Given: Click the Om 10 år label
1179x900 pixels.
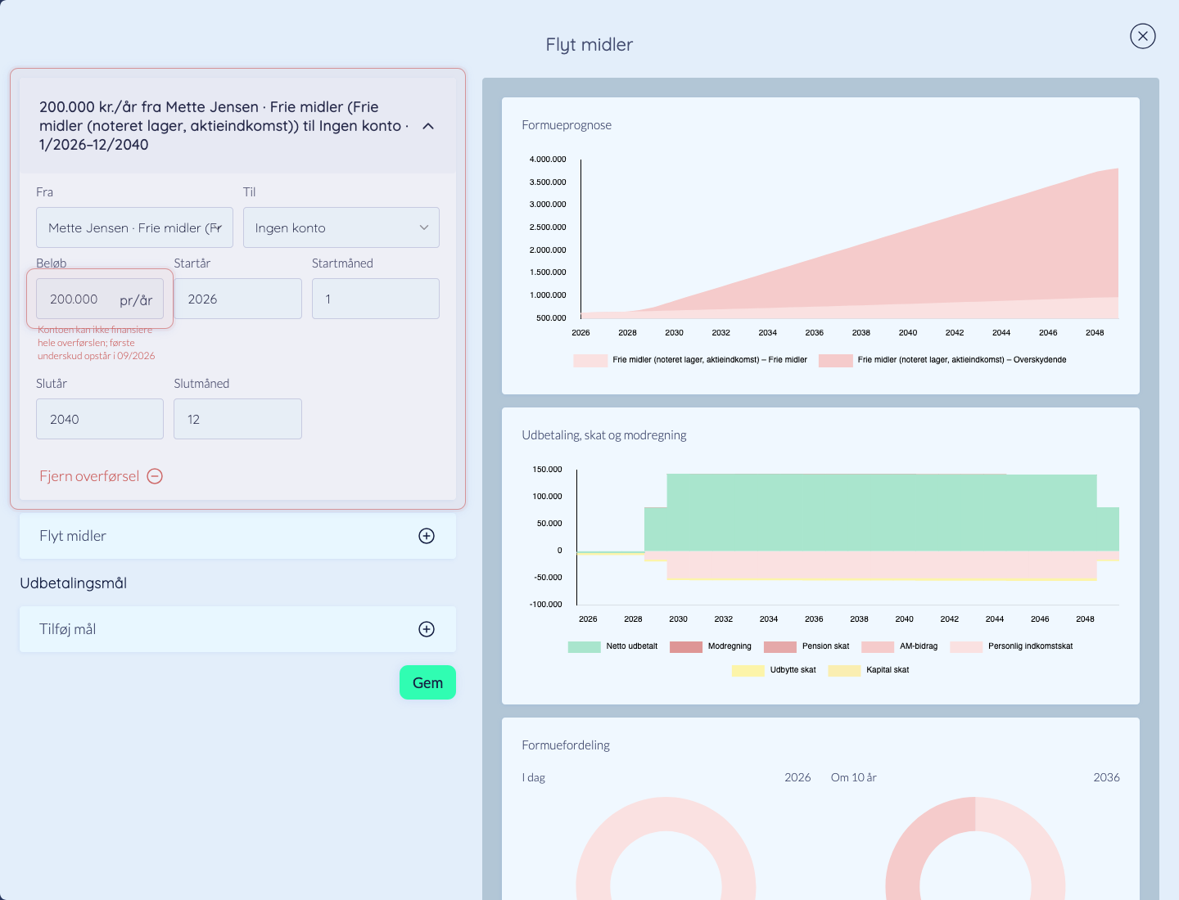Looking at the screenshot, I should 854,777.
